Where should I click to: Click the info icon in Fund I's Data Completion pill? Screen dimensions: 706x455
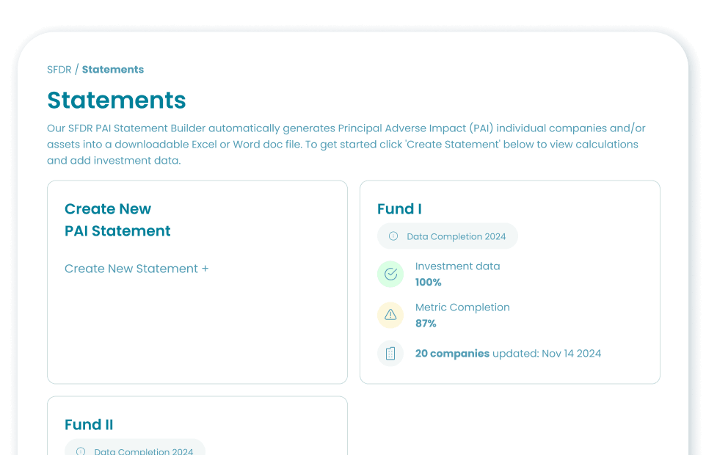[x=393, y=236]
